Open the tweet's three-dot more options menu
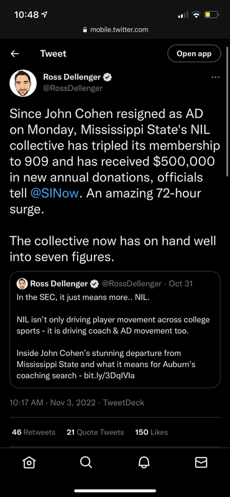230x497 pixels. click(216, 77)
